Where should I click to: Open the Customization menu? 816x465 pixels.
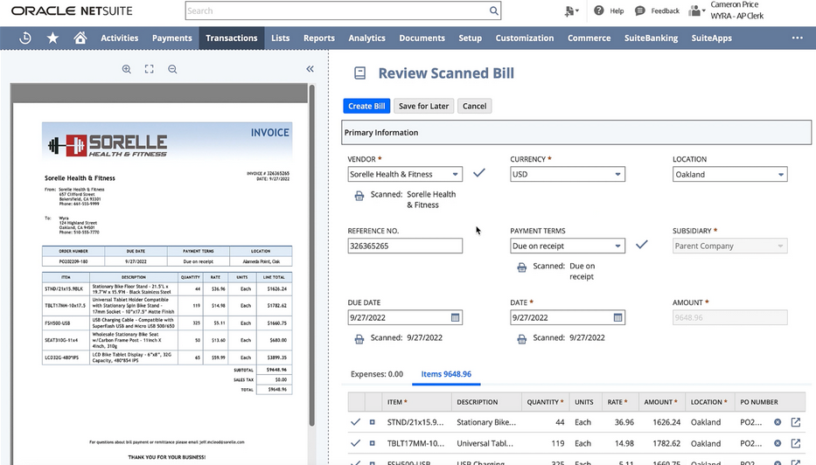point(525,38)
